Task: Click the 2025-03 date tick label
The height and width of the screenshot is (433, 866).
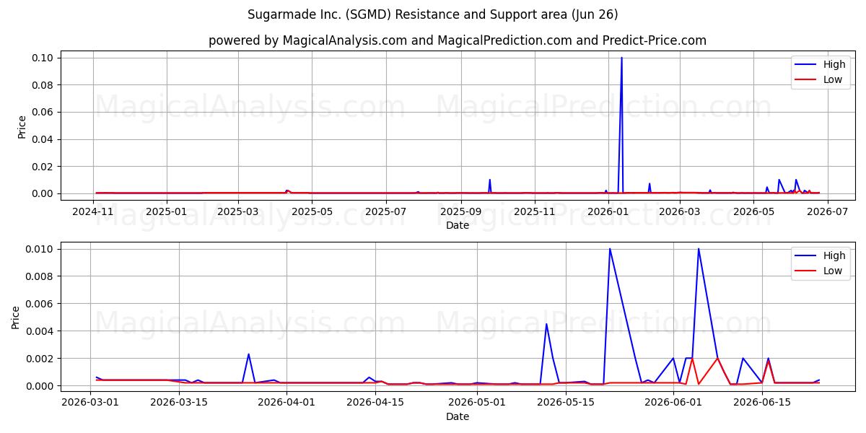Action: pyautogui.click(x=237, y=211)
